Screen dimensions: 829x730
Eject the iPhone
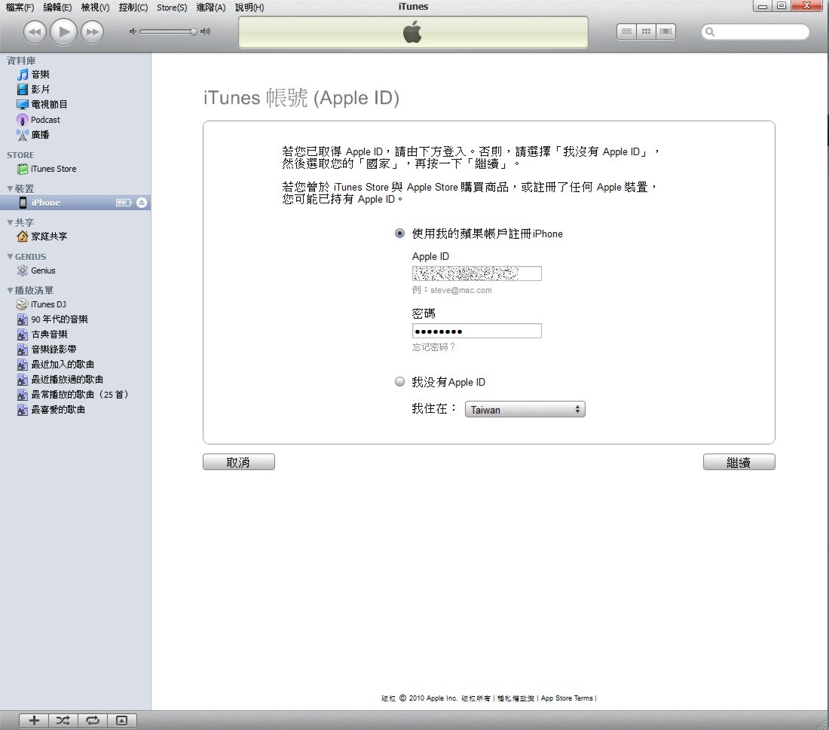pyautogui.click(x=142, y=203)
